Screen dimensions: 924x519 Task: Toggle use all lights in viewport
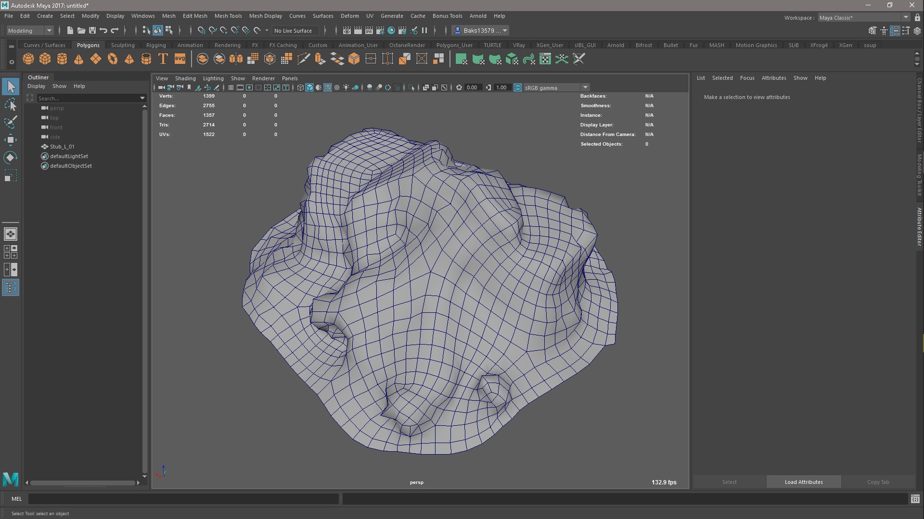[x=346, y=87]
